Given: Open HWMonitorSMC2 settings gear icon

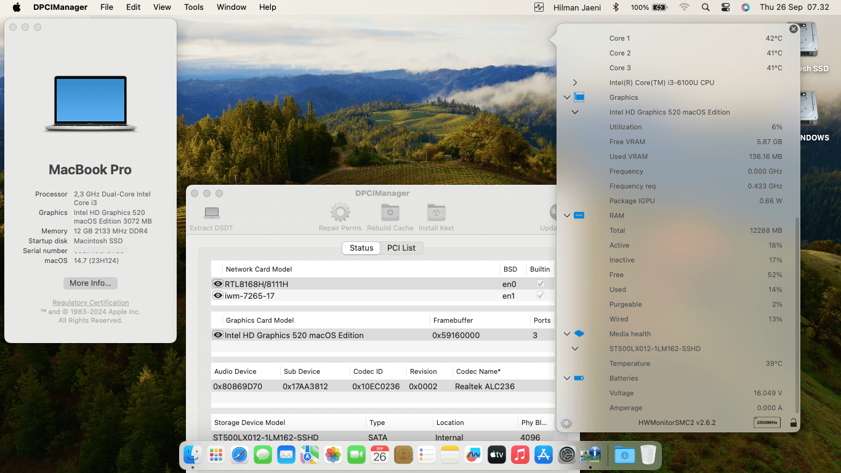Looking at the screenshot, I should tap(566, 423).
